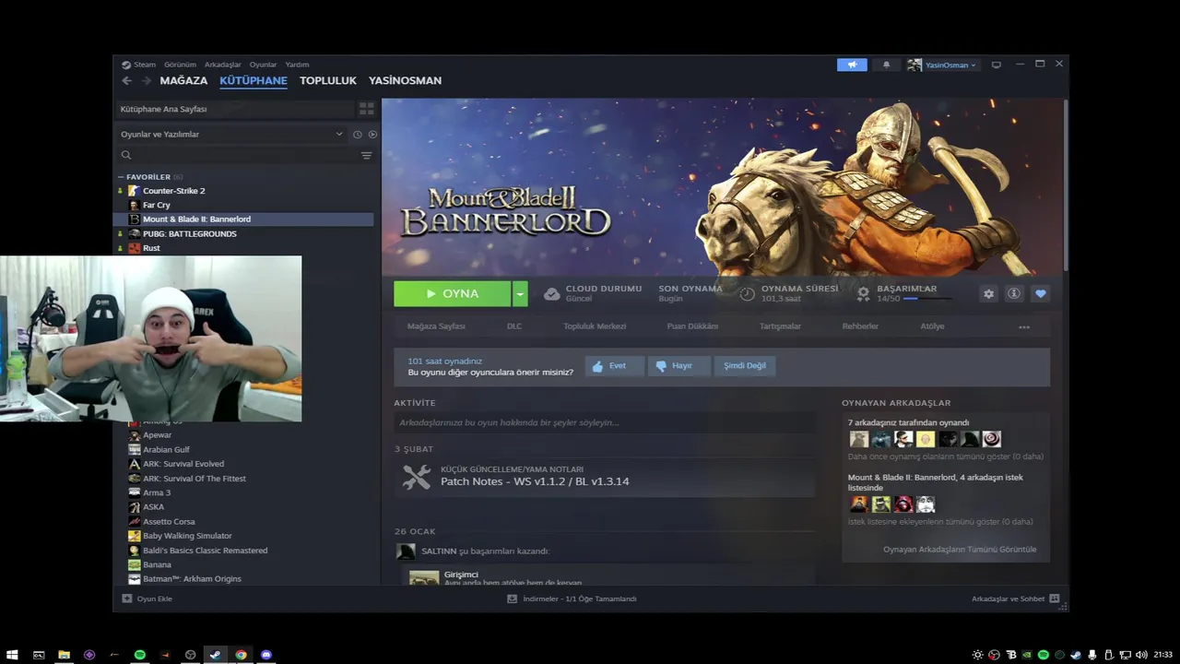Select Counter-Strike 2 game icon
The image size is (1180, 664).
coord(135,191)
